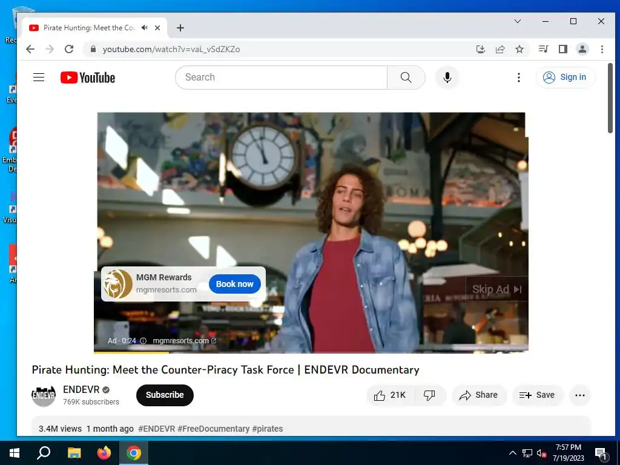Focus the YouTube Search field
620x465 pixels.
281,77
